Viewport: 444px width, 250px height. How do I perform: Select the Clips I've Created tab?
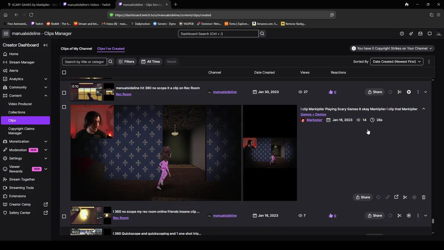(111, 49)
